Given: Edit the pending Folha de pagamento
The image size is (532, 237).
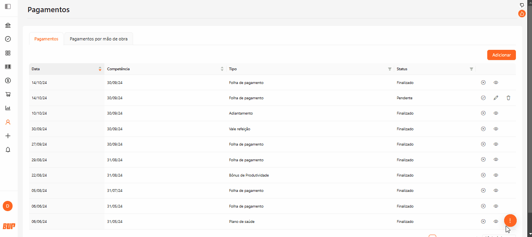Looking at the screenshot, I should pyautogui.click(x=496, y=98).
